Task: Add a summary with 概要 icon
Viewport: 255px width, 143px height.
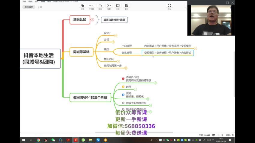Action: click(x=109, y=5)
